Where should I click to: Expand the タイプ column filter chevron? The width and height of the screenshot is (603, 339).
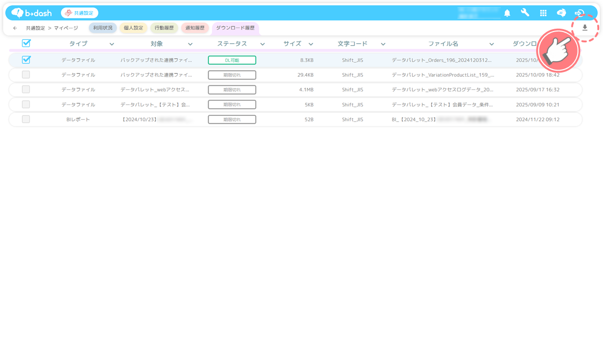[x=112, y=44]
